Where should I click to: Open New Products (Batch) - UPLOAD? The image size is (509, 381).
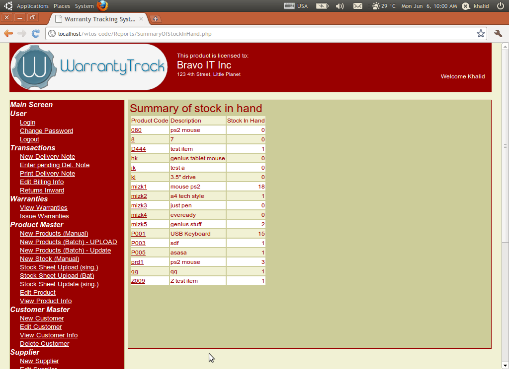[68, 242]
